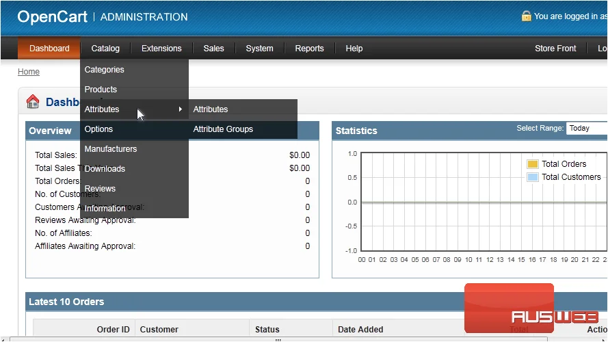Click the Date Added column header
Image resolution: width=608 pixels, height=342 pixels.
(360, 330)
